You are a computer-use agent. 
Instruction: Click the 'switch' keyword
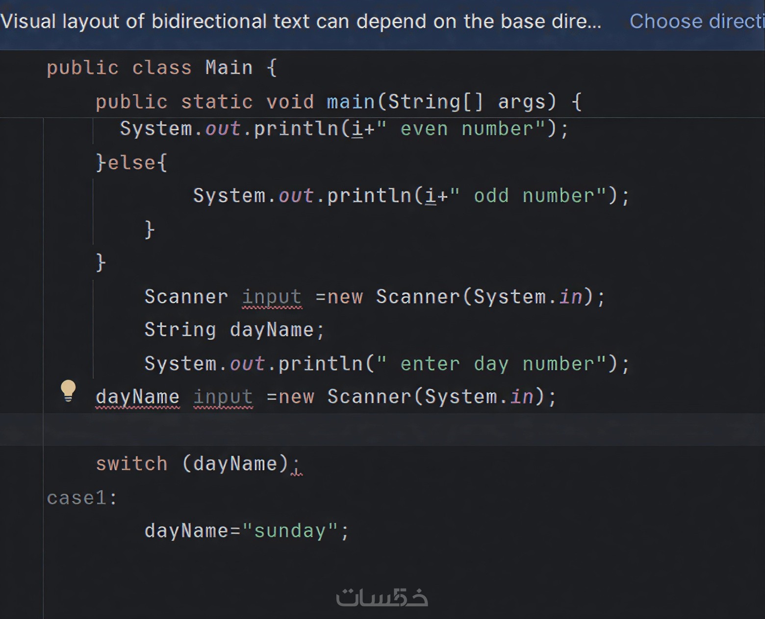coord(131,464)
